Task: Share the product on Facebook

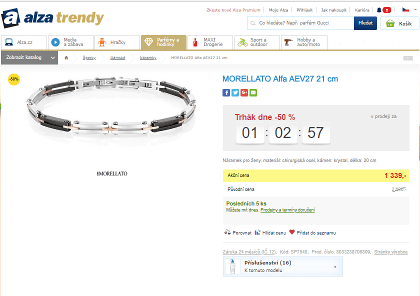Action: pos(226,92)
